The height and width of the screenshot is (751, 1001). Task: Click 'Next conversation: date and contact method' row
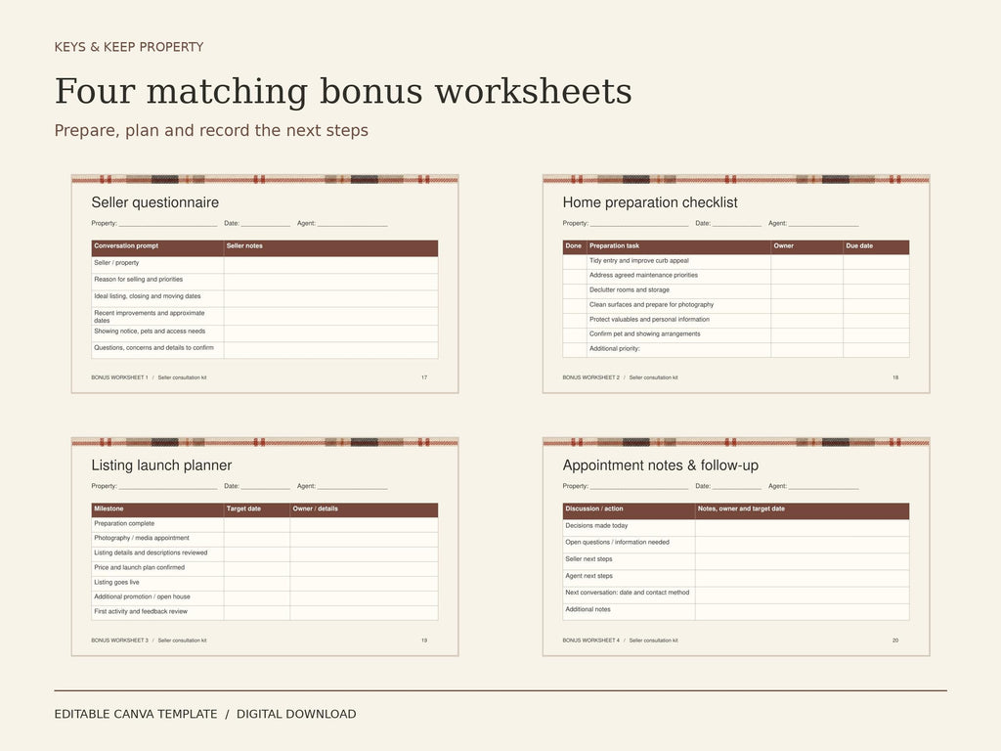pyautogui.click(x=736, y=595)
